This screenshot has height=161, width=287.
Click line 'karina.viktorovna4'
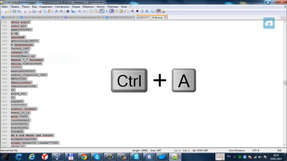click(26, 64)
